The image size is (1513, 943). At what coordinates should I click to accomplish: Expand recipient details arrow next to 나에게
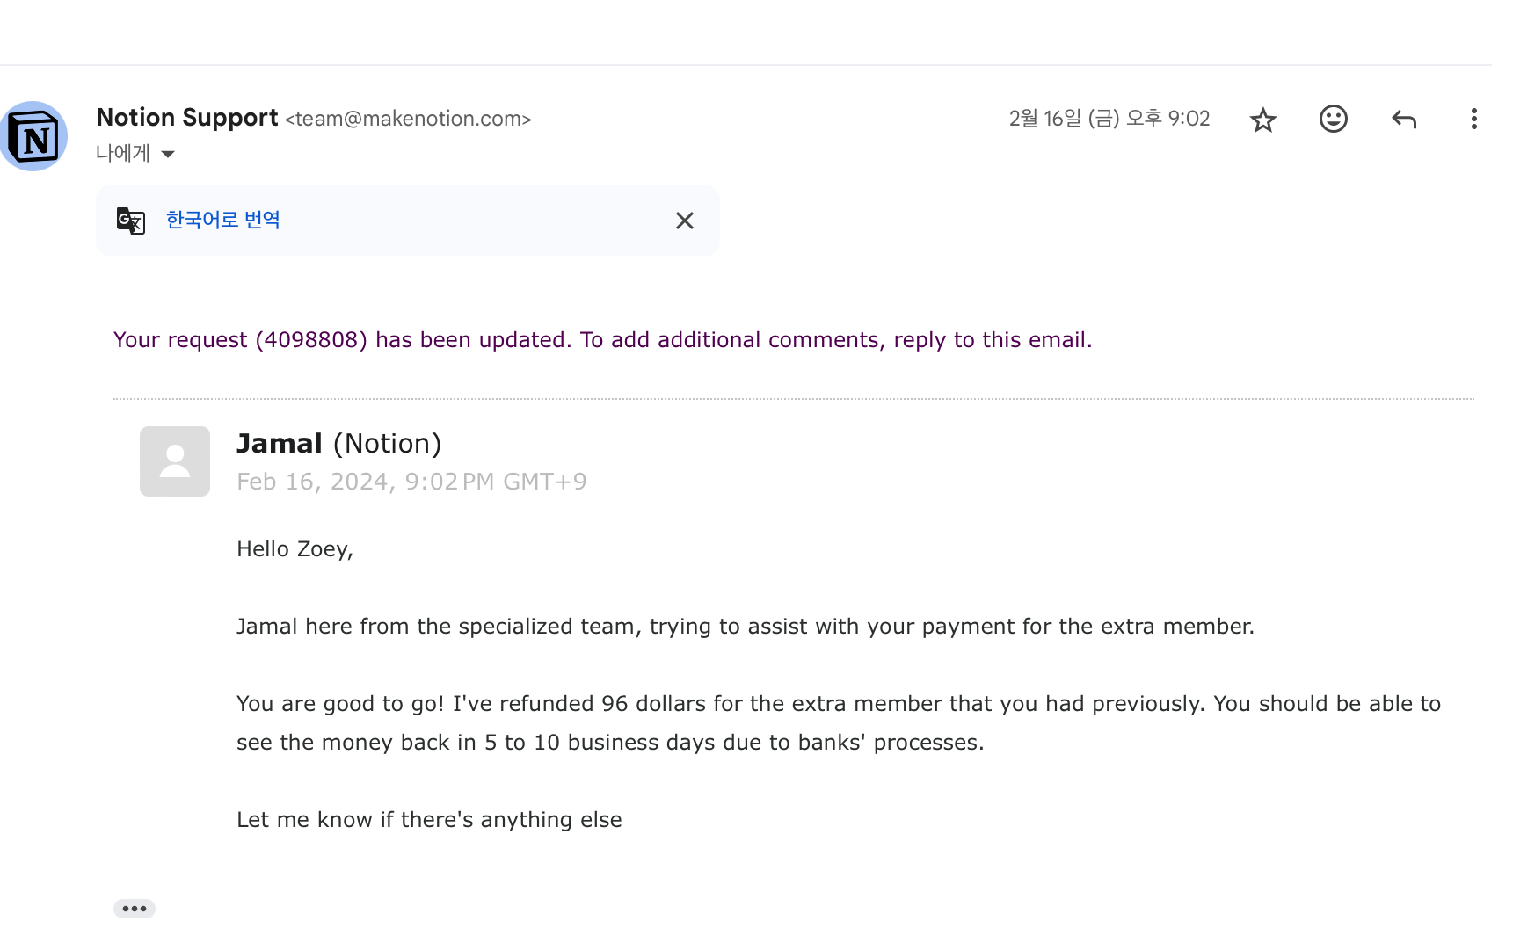[168, 154]
